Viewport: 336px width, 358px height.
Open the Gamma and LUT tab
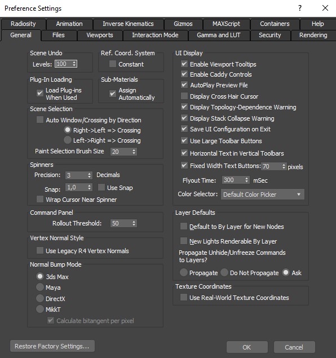click(219, 35)
